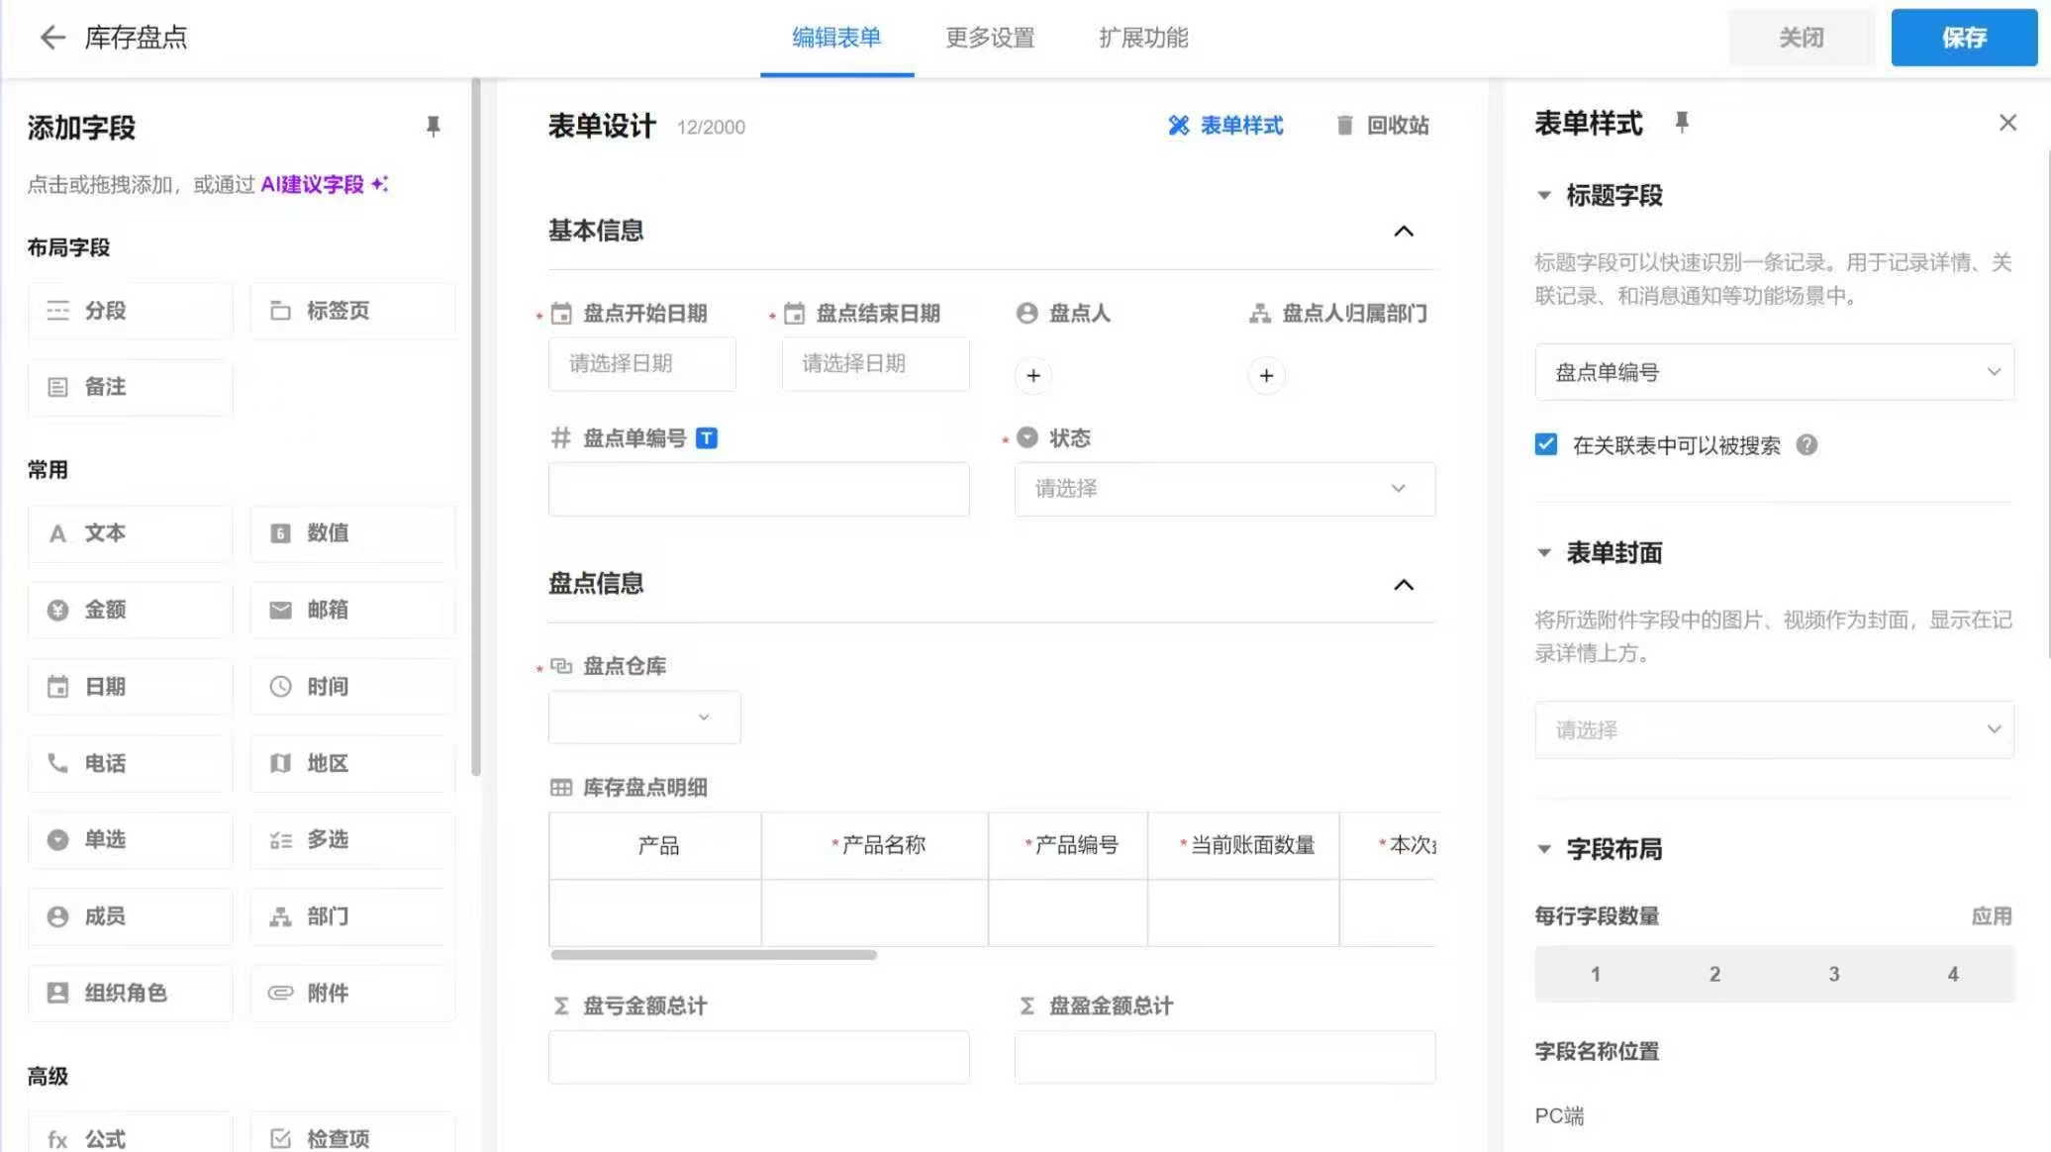Viewport: 2051px width, 1152px height.
Task: Open the 状态 请选择 dropdown
Action: point(1223,489)
